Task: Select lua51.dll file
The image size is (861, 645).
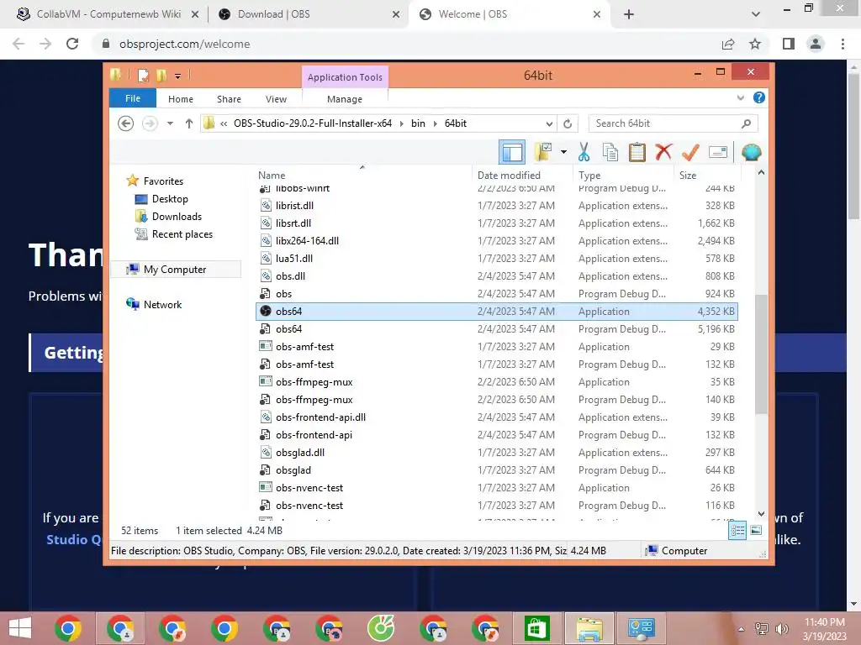Action: [496, 259]
